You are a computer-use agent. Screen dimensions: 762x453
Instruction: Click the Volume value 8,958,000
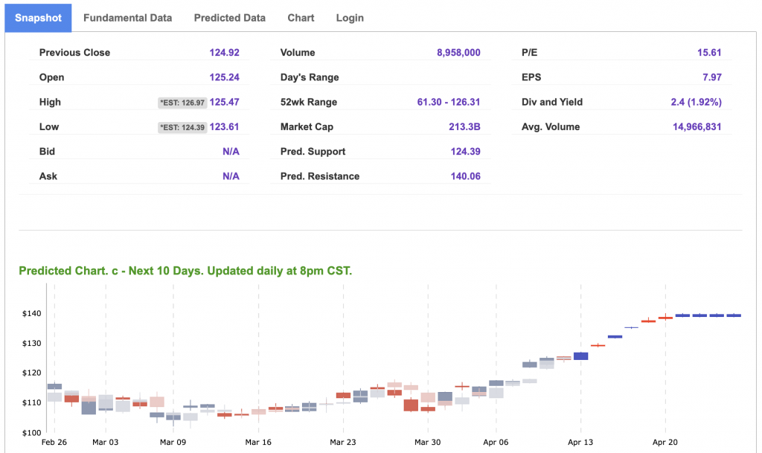(x=458, y=53)
